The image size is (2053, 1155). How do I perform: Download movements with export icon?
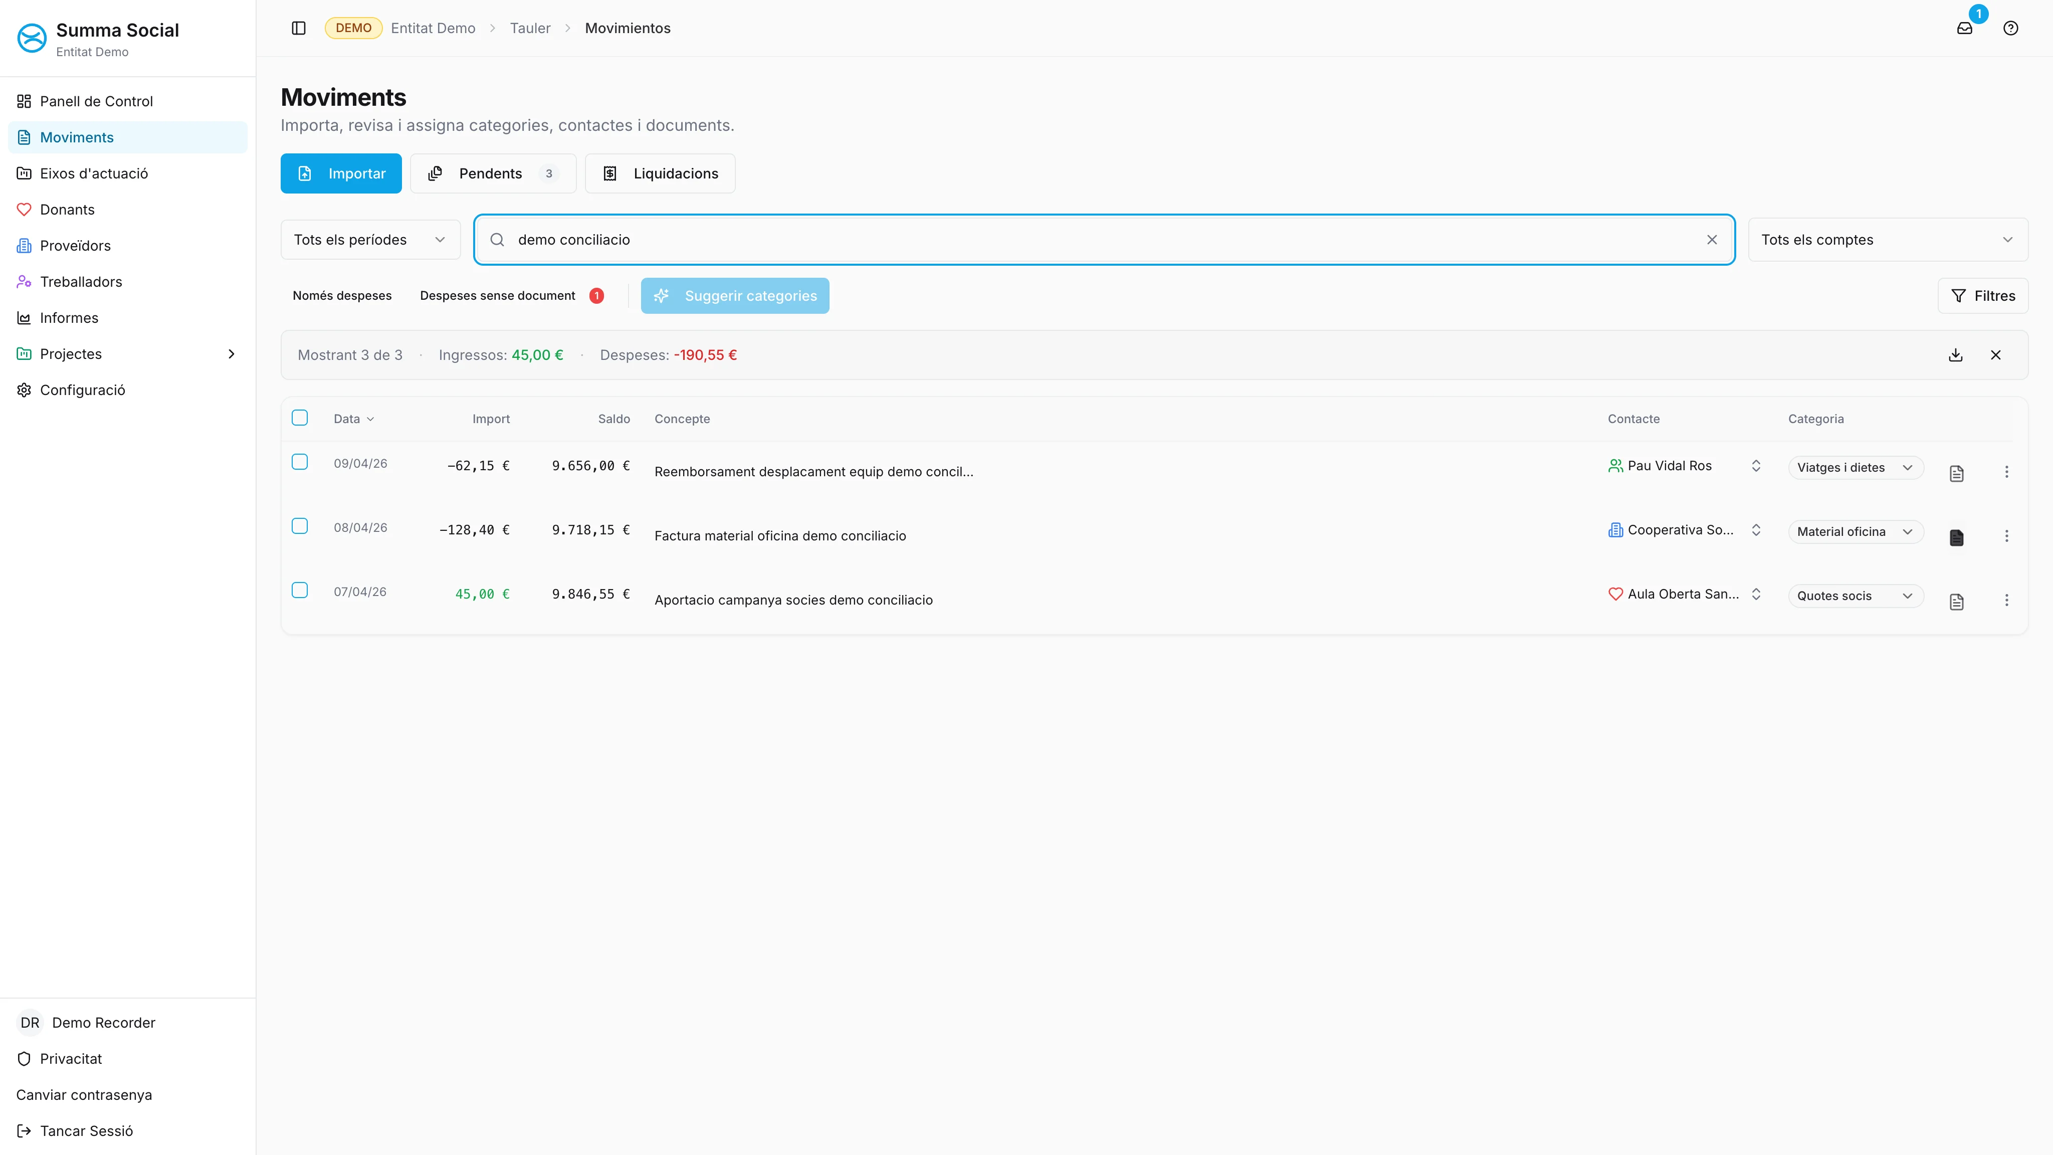click(1956, 355)
